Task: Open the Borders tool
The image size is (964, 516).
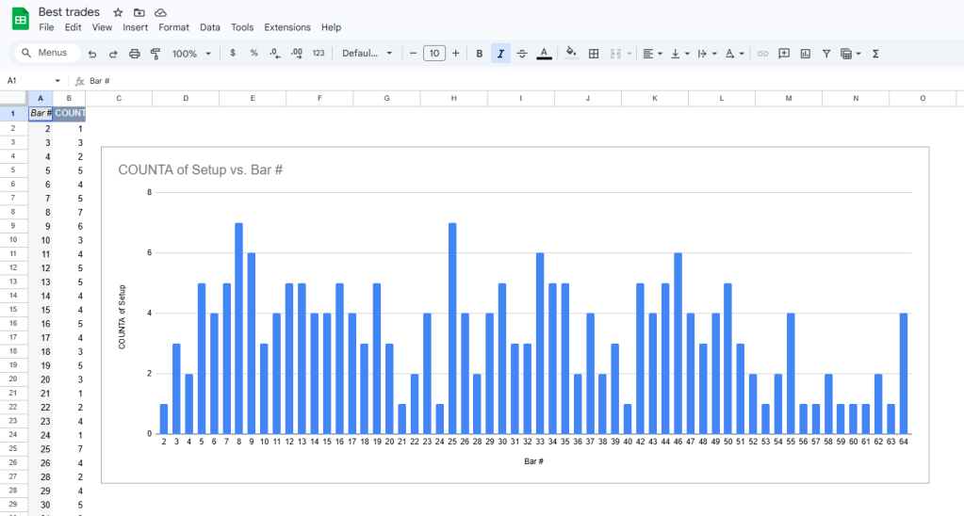Action: point(594,54)
